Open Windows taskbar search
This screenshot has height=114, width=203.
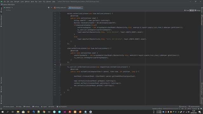[8, 112]
